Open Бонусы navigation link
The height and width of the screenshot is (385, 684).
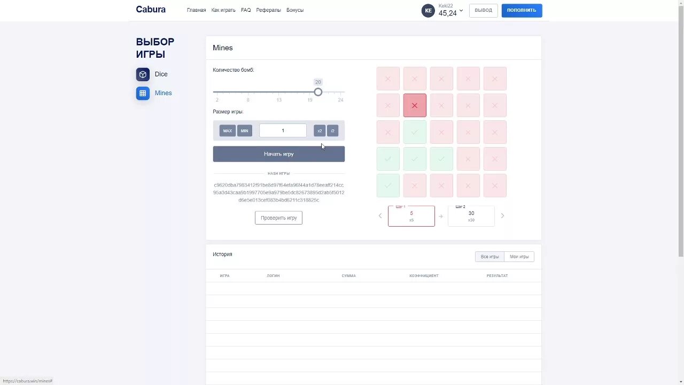click(x=295, y=10)
